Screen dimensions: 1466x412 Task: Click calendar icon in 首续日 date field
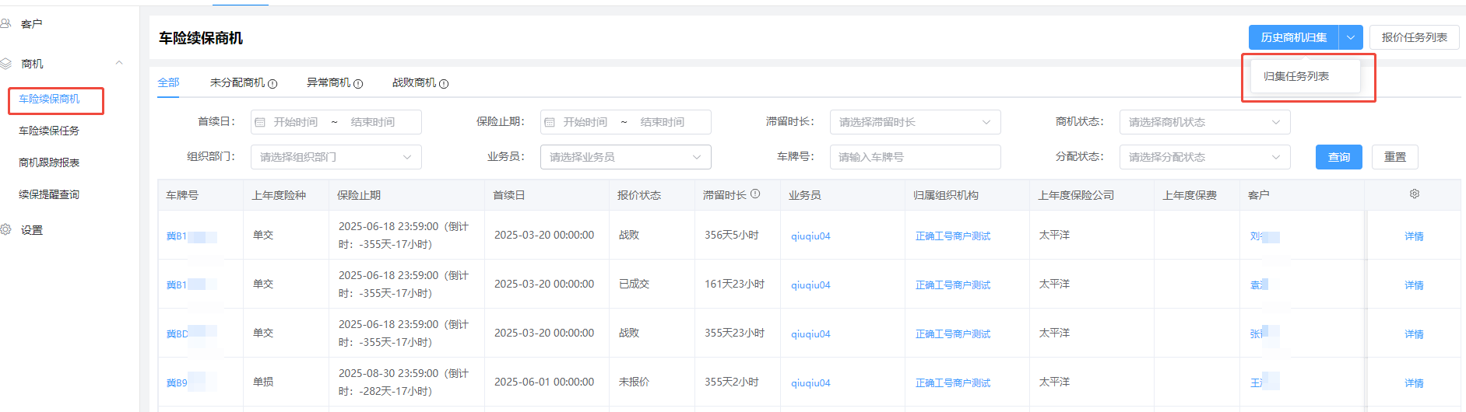pyautogui.click(x=261, y=123)
